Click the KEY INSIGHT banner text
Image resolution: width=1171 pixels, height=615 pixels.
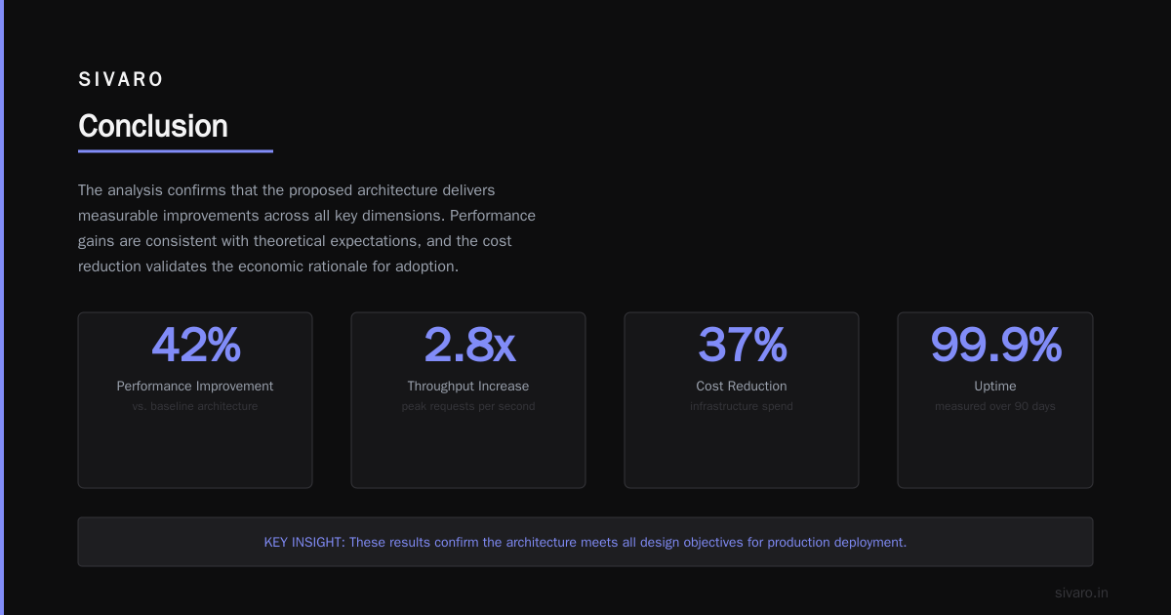pyautogui.click(x=585, y=542)
